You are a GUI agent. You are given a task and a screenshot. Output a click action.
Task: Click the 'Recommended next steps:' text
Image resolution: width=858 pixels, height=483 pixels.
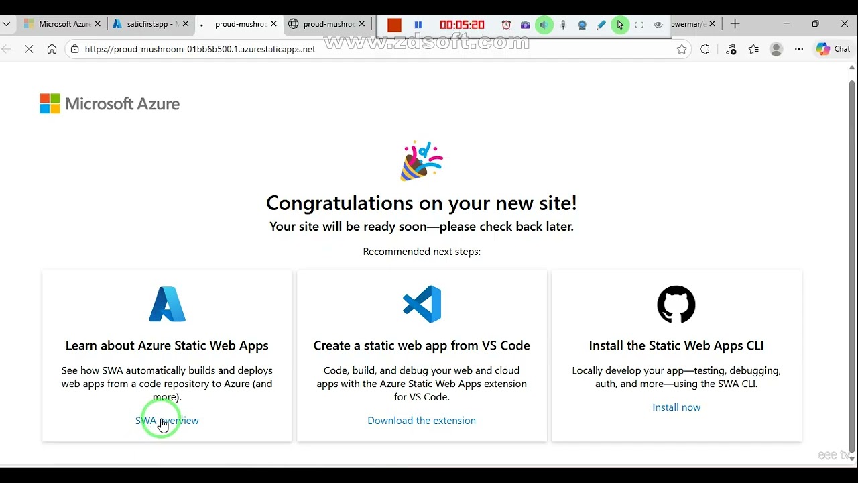coord(422,252)
